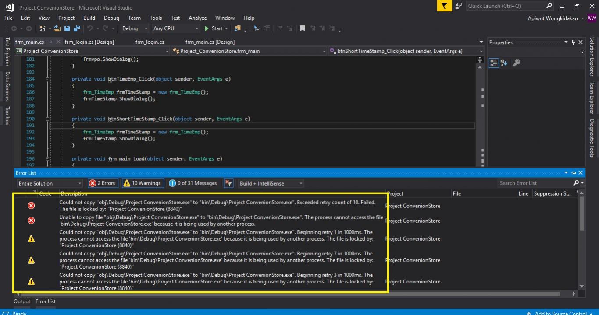Screen dimensions: 599x315
Task: Click the first red error icon row
Action: [31, 206]
